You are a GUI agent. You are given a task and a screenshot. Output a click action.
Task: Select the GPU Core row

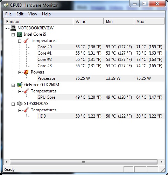click(x=100, y=97)
